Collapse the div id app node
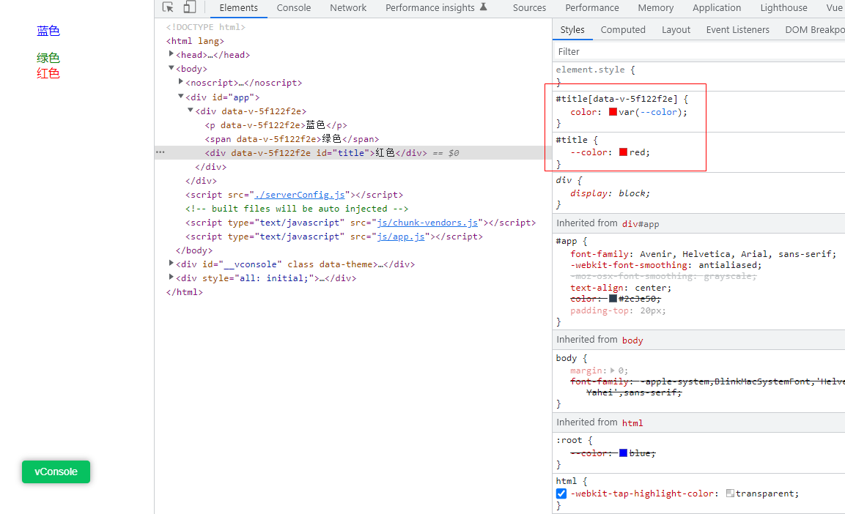 click(x=180, y=97)
